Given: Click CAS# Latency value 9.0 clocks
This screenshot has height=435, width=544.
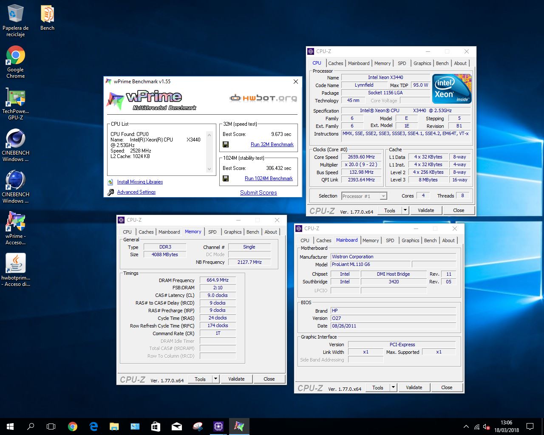Looking at the screenshot, I should [x=218, y=295].
